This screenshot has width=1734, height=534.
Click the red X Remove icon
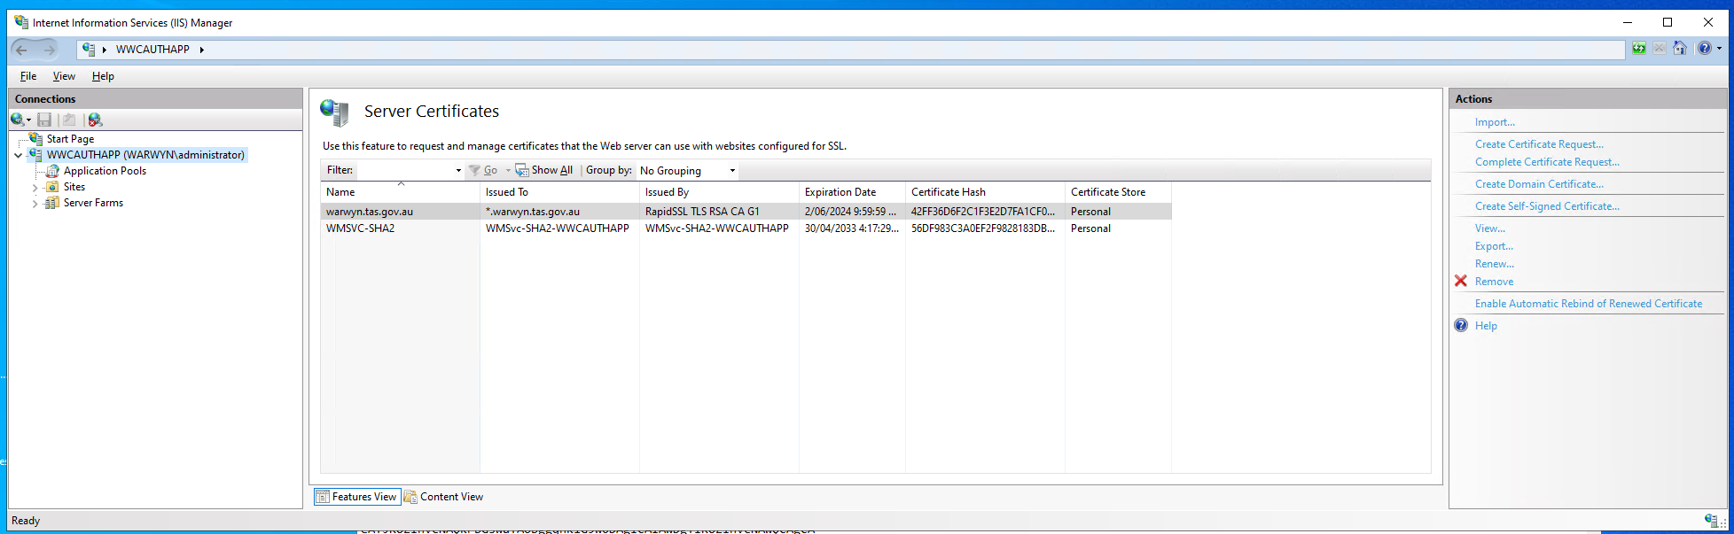[1461, 281]
